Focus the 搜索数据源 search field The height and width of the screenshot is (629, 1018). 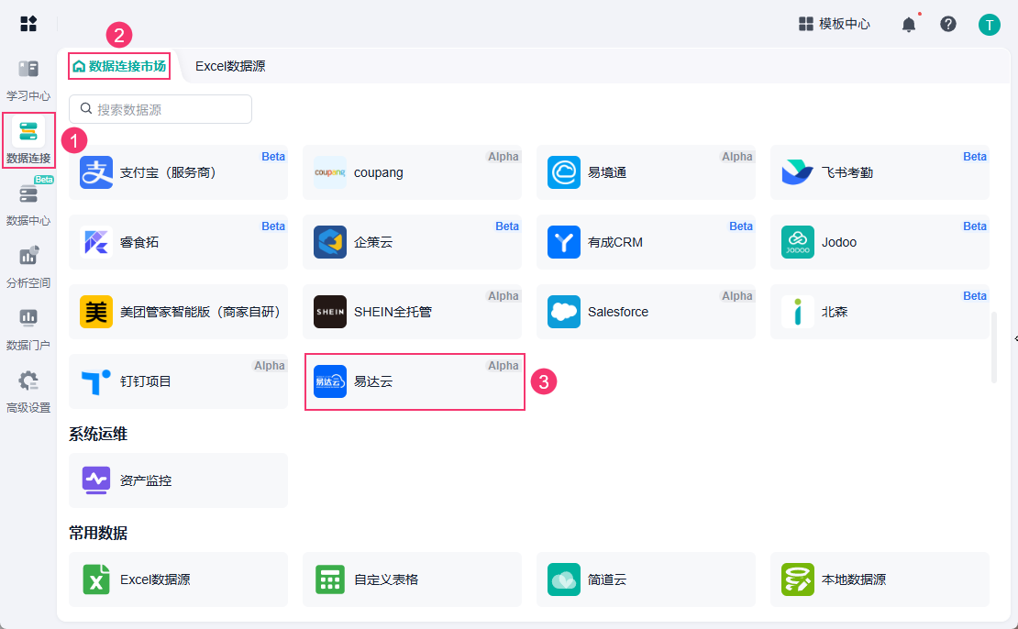click(x=160, y=109)
